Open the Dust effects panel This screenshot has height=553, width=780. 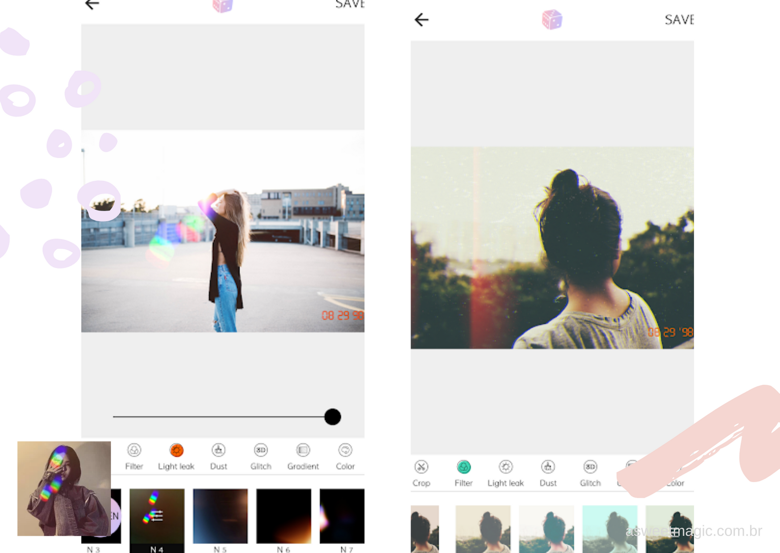click(218, 456)
